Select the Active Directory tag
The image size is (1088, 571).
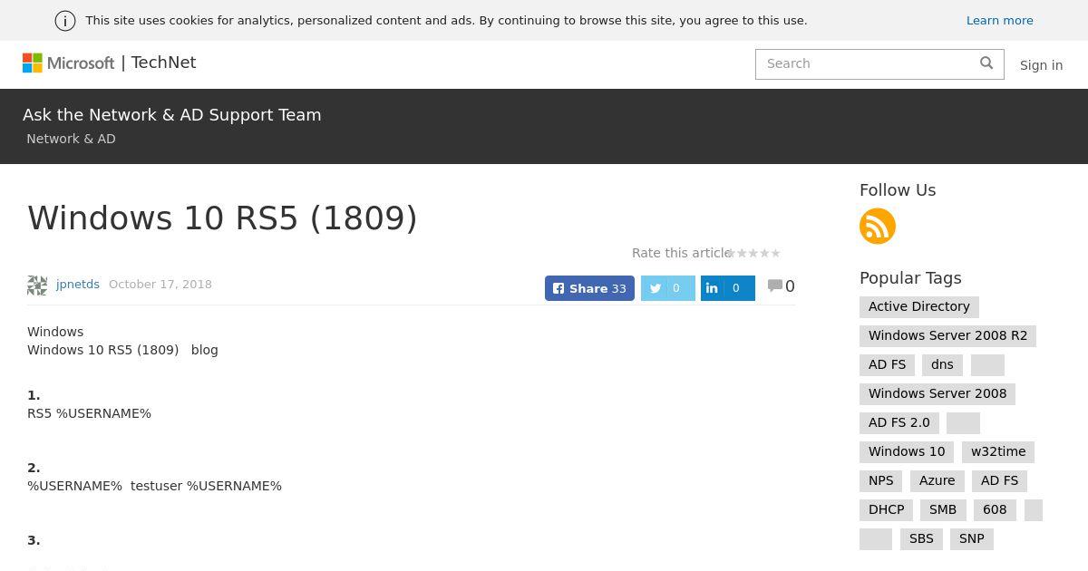pyautogui.click(x=919, y=306)
